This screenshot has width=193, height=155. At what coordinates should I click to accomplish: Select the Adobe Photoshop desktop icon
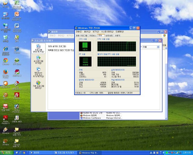point(17,108)
